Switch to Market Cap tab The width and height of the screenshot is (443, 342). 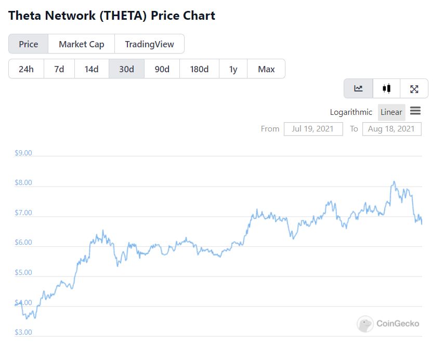click(x=81, y=44)
